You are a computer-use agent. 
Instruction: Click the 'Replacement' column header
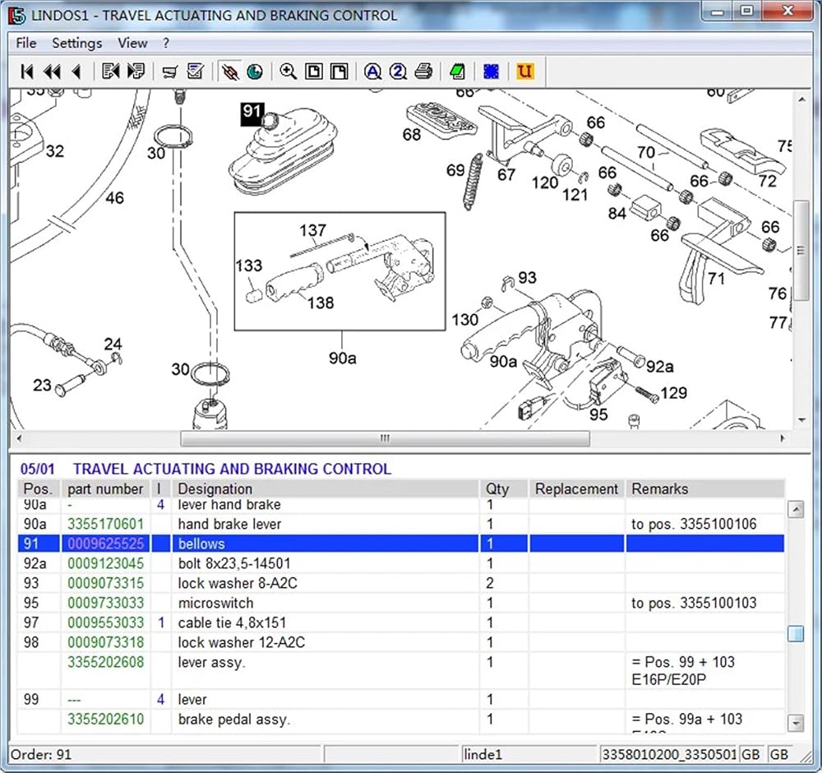pos(577,488)
